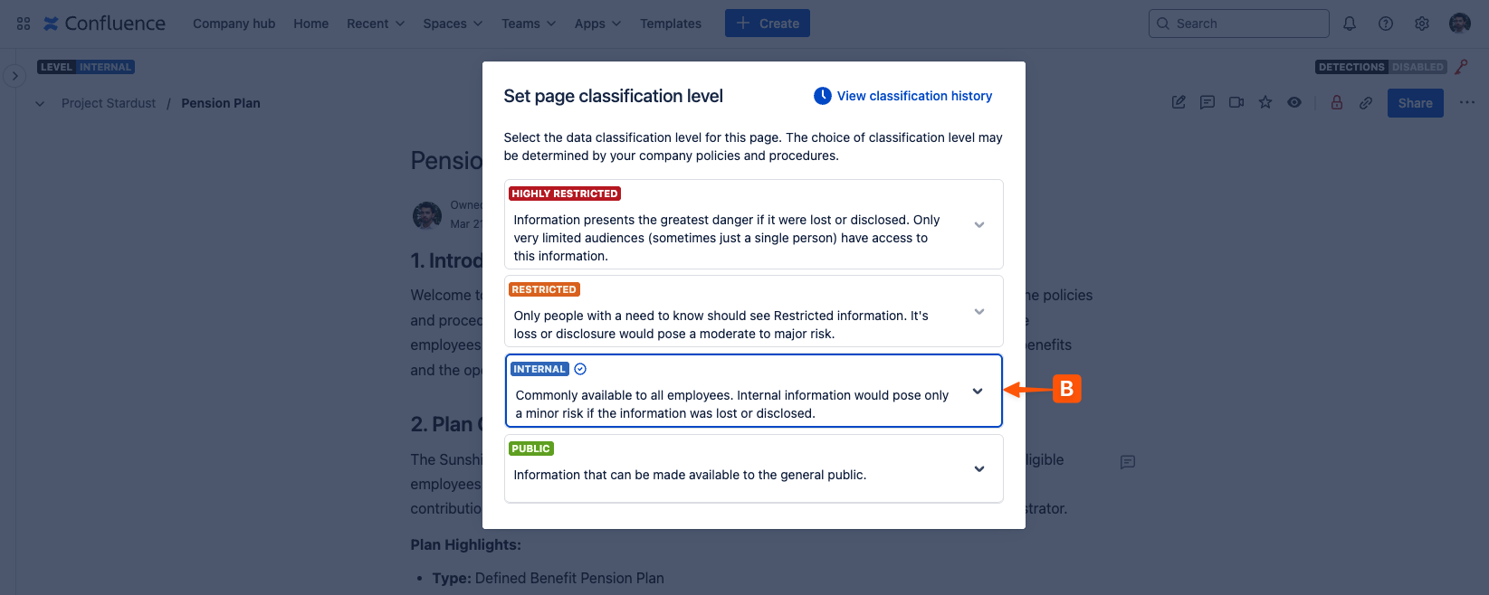Click View classification history link
The height and width of the screenshot is (595, 1489).
(x=913, y=96)
